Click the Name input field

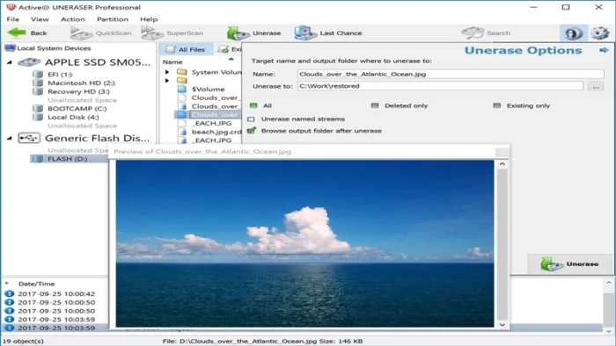click(x=451, y=74)
